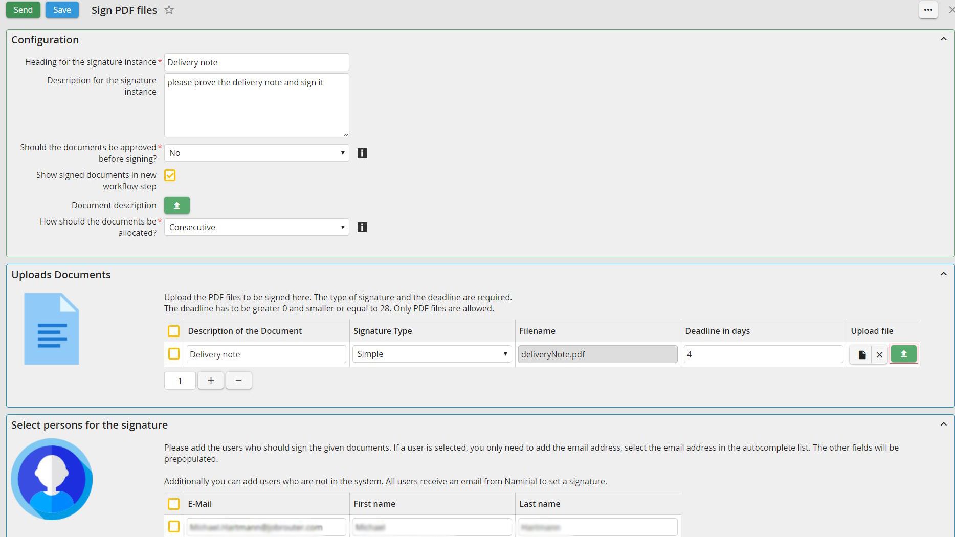Click green upload file button in document row
Image resolution: width=955 pixels, height=537 pixels.
[903, 354]
